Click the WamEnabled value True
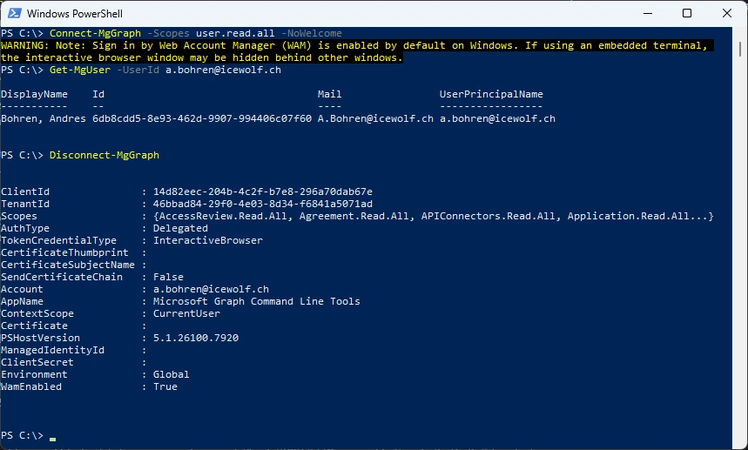The width and height of the screenshot is (748, 450). coord(165,386)
